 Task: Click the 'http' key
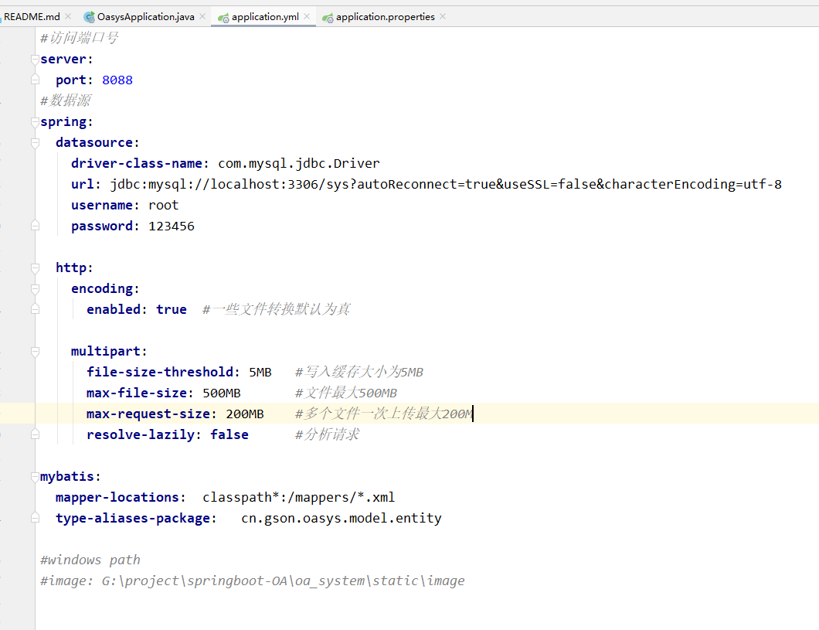coord(71,268)
